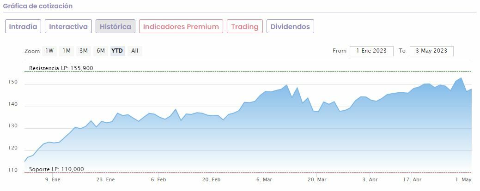Edit the To date field
The height and width of the screenshot is (191, 480).
(x=431, y=51)
